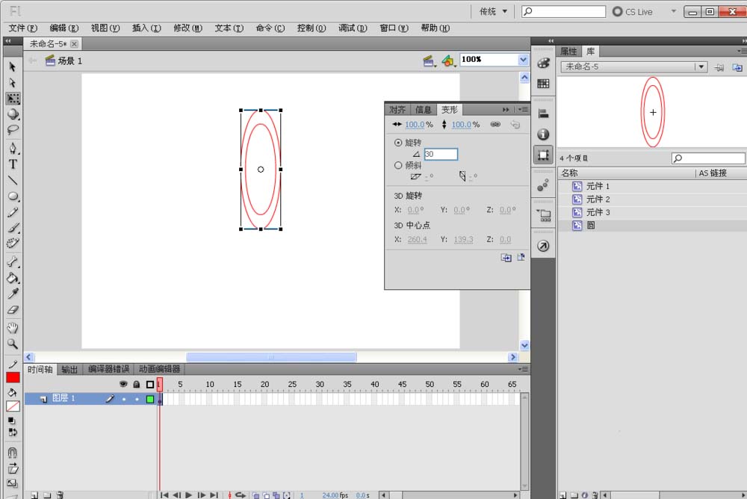Toggle the 图层 1 outline display square
747x499 pixels.
point(150,399)
